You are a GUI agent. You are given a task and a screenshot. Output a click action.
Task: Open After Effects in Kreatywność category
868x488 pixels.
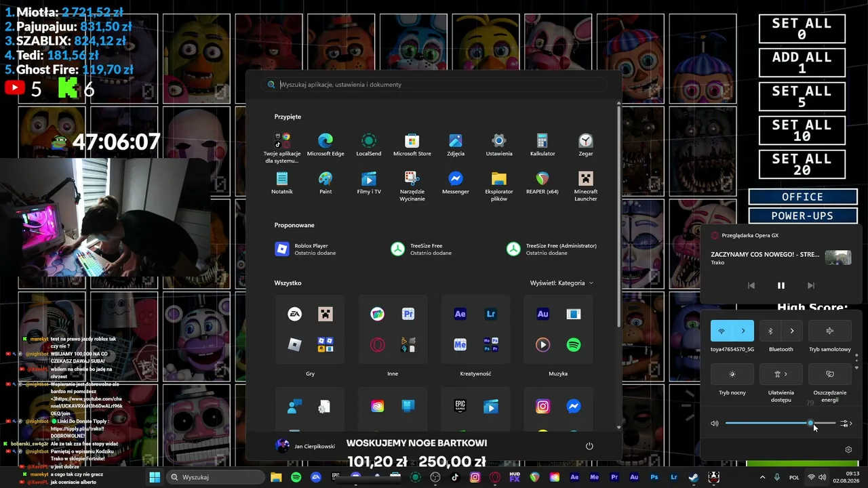[460, 314]
